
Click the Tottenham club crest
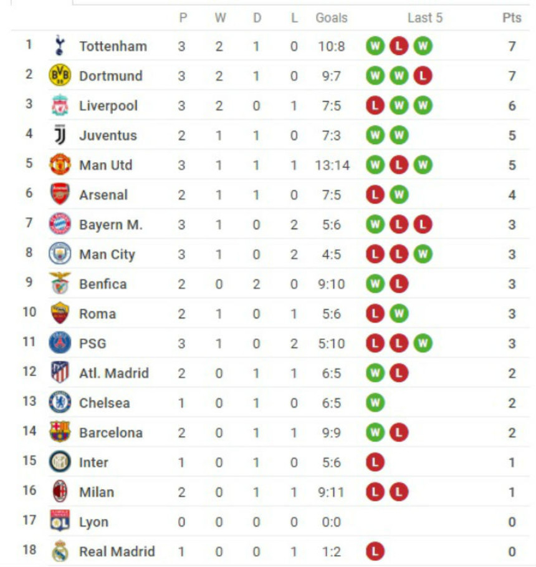[60, 46]
